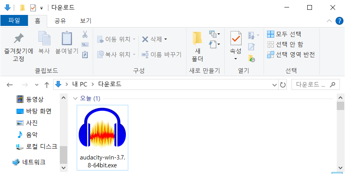Go forward with the right arrow
Image resolution: width=345 pixels, height=174 pixels.
[25, 85]
